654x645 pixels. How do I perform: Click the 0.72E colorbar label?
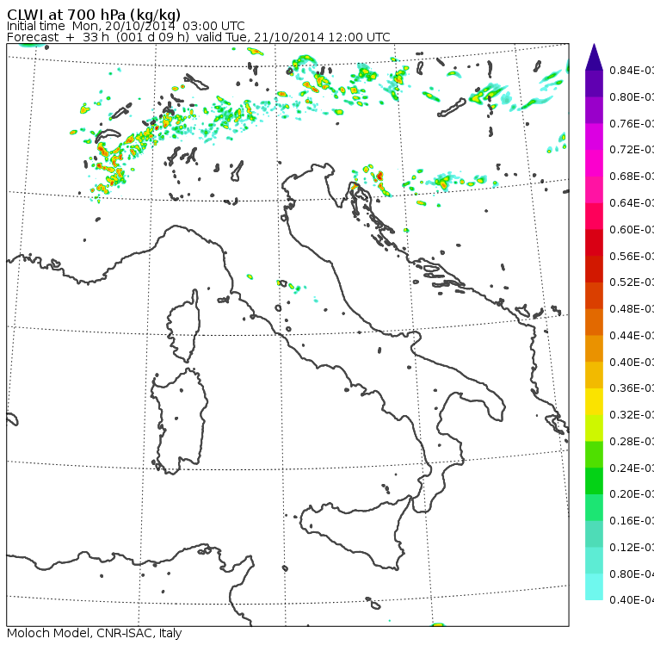632,150
